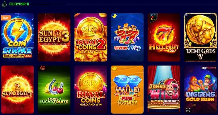
Task: Click the duck provider logo on Sevens Play
Action: point(114,15)
